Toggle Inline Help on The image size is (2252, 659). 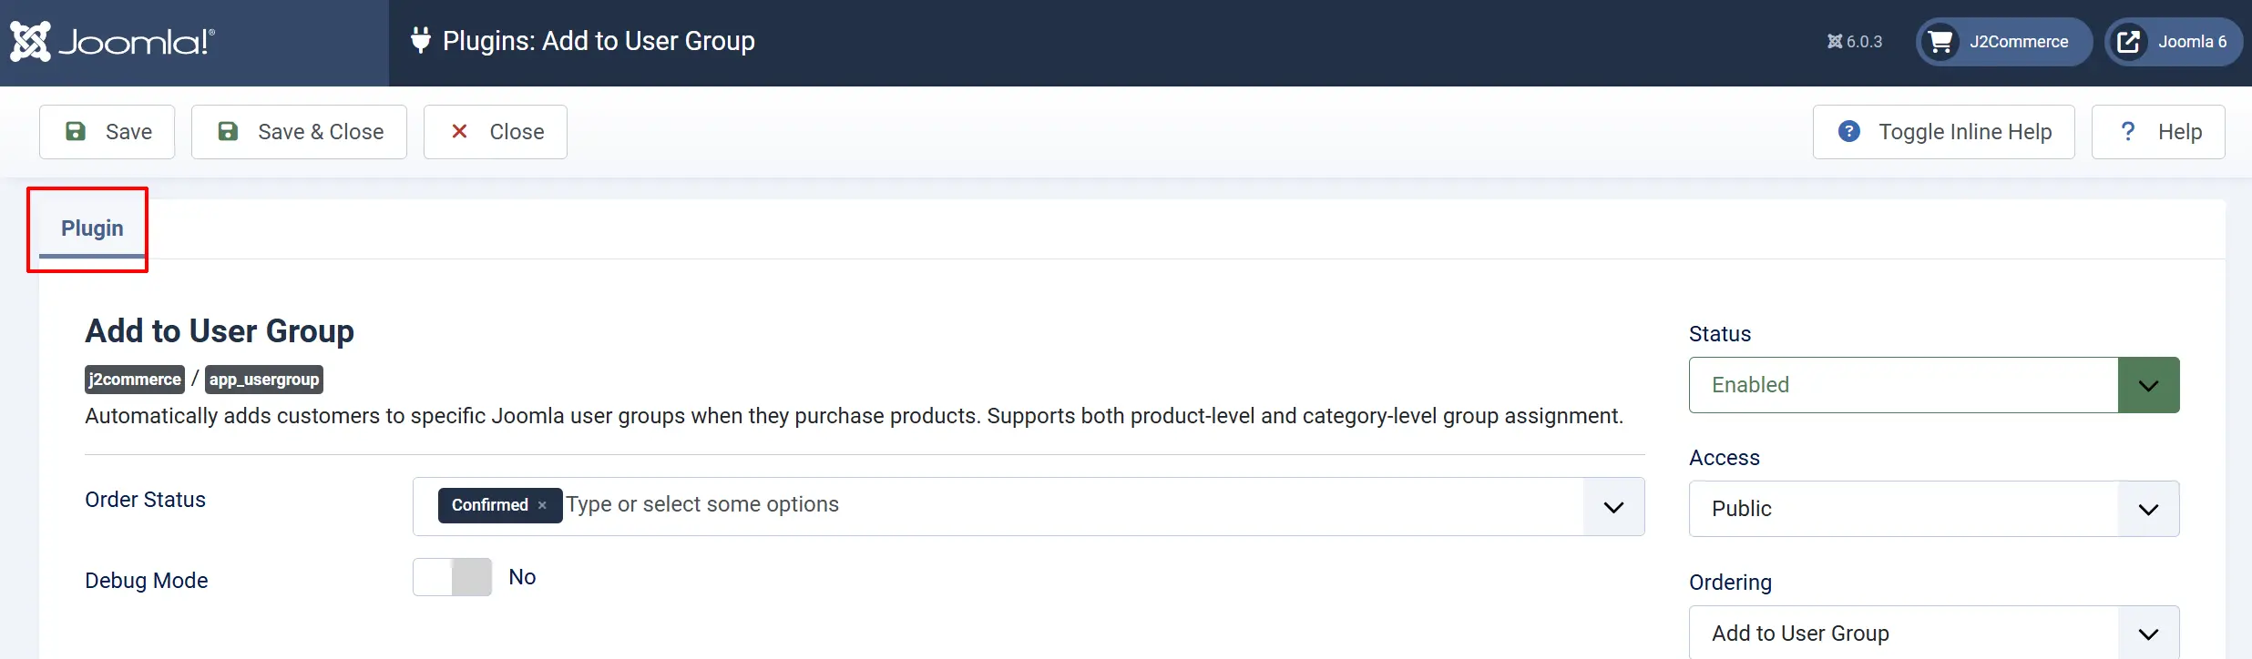tap(1943, 132)
